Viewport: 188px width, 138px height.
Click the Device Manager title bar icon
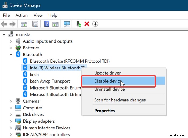[5, 5]
